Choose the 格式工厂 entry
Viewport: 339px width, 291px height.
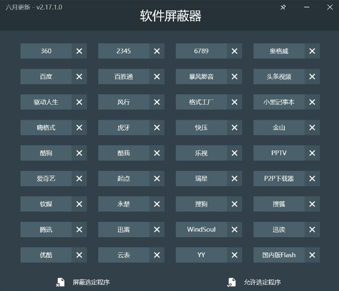(201, 102)
